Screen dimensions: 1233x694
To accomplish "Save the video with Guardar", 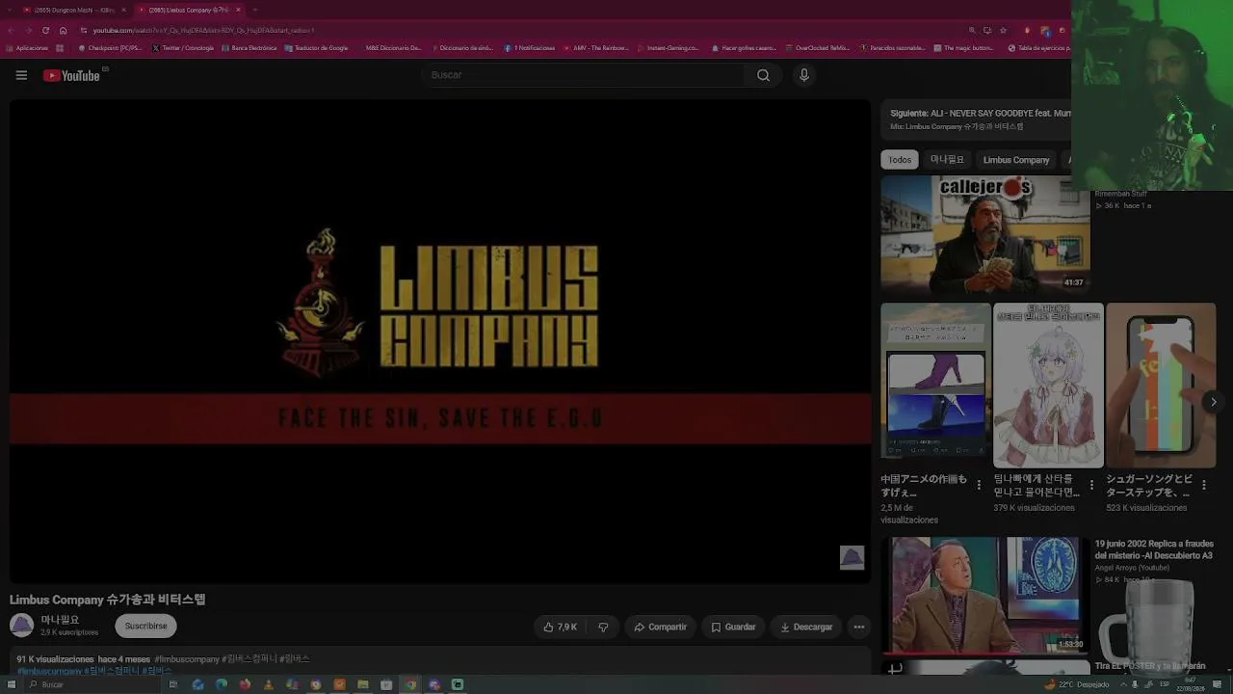I will [733, 627].
